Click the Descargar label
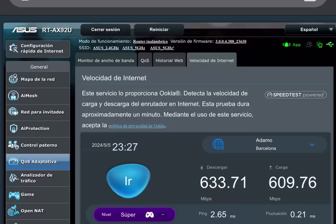This screenshot has width=336, height=224. coord(217,168)
